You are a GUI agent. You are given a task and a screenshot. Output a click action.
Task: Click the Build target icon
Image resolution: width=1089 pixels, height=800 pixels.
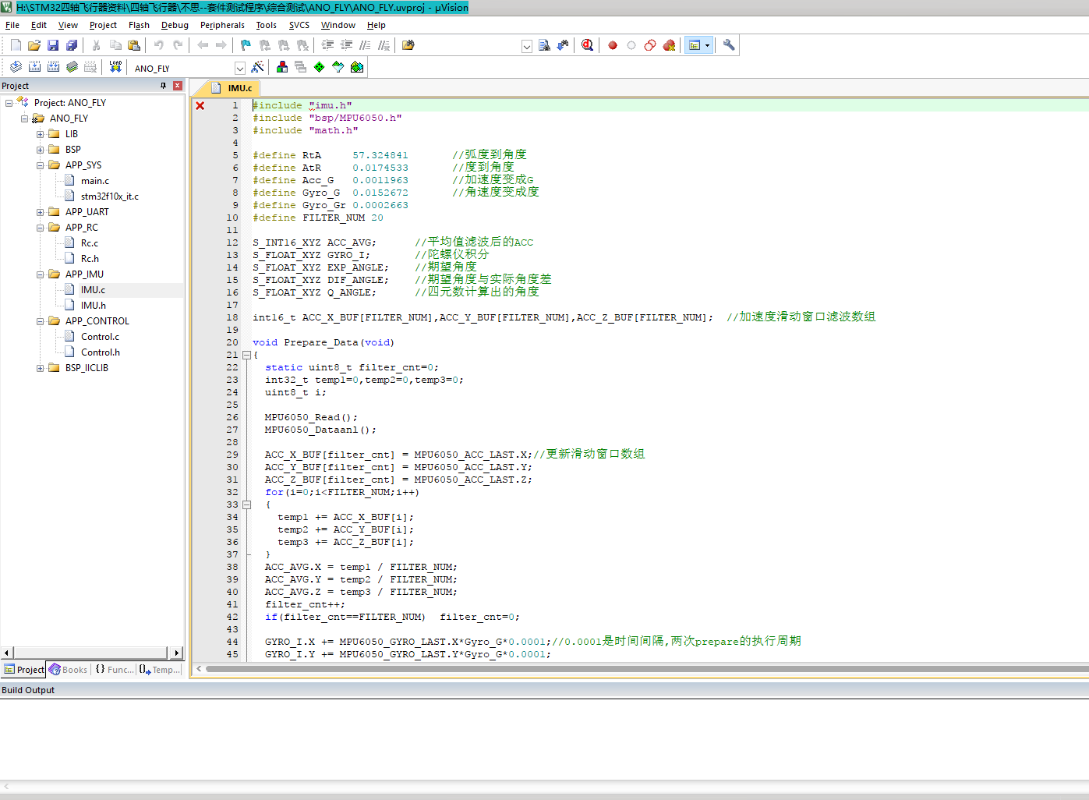tap(34, 67)
